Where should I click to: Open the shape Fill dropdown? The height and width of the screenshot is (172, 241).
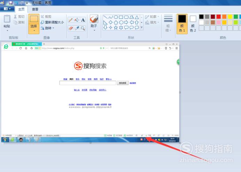tap(152, 22)
